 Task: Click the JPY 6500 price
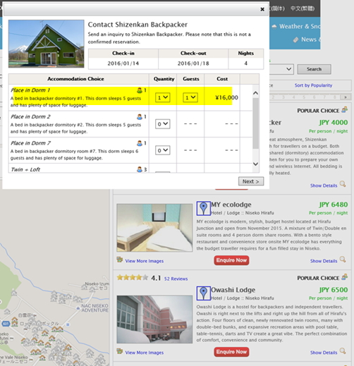click(x=334, y=290)
